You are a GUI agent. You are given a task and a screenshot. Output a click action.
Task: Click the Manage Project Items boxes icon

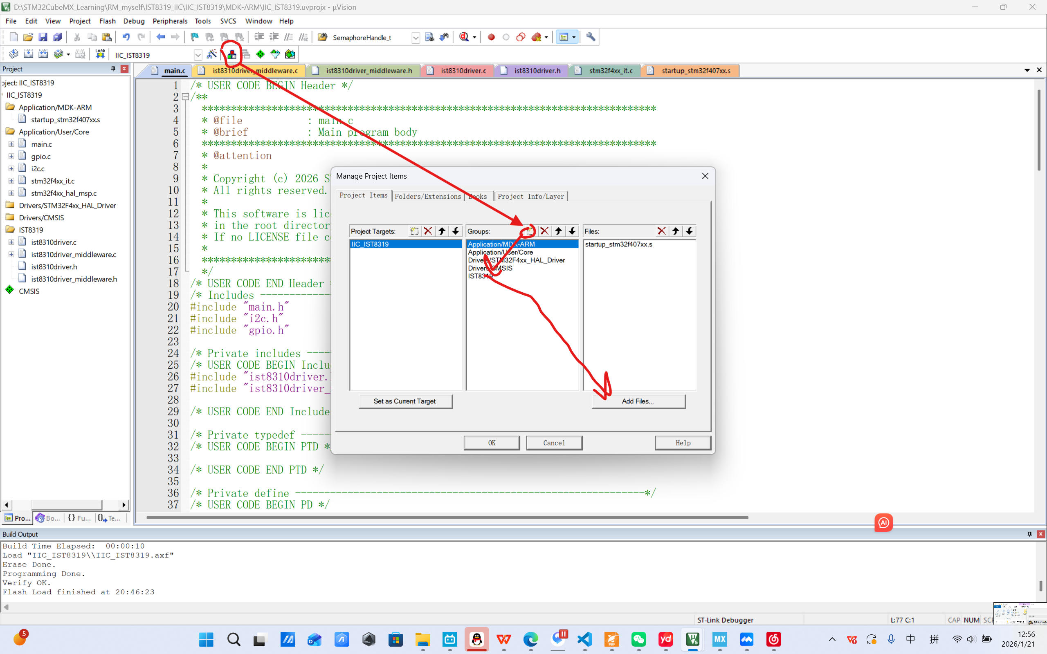232,54
